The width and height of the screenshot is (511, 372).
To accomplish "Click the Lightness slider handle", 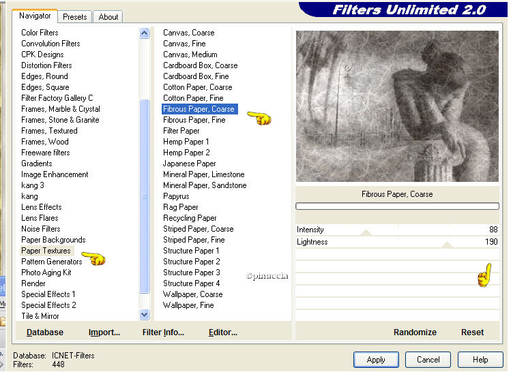I will coord(448,245).
